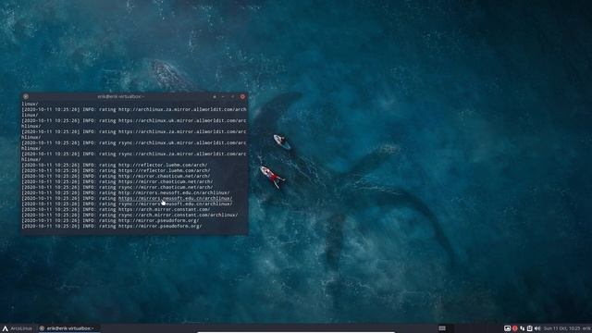Click the rsync://mirrors.neusoft.edu.cn/archlinux/ line
592x333 pixels.
point(175,203)
